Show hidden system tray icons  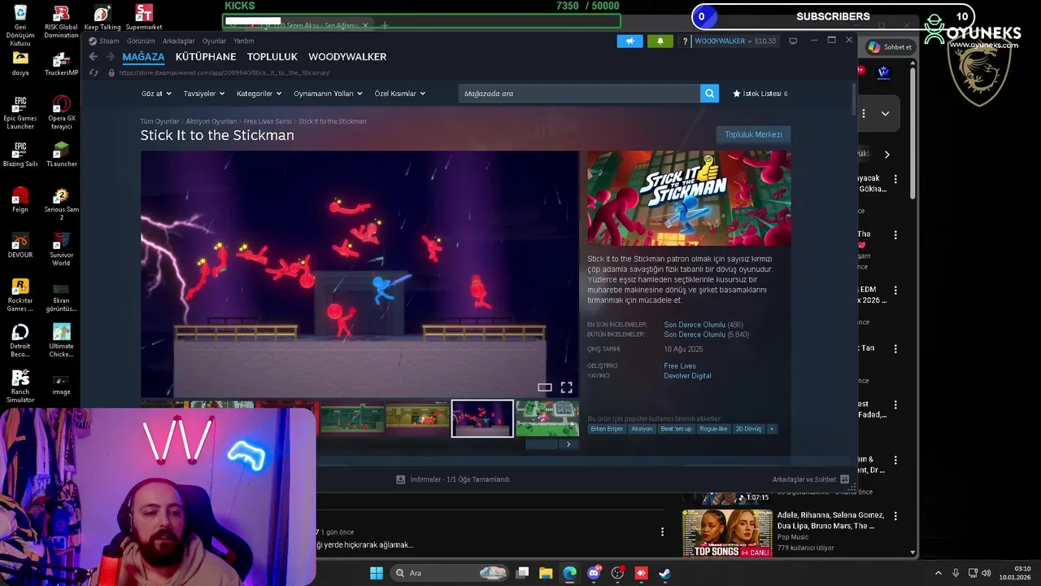[x=938, y=573]
